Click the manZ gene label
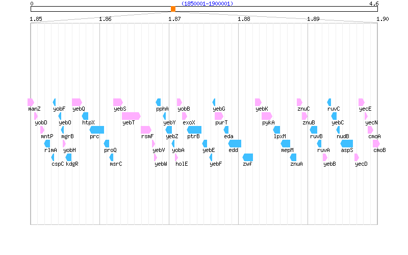Viewport: 408px width, 255px height. (35, 109)
